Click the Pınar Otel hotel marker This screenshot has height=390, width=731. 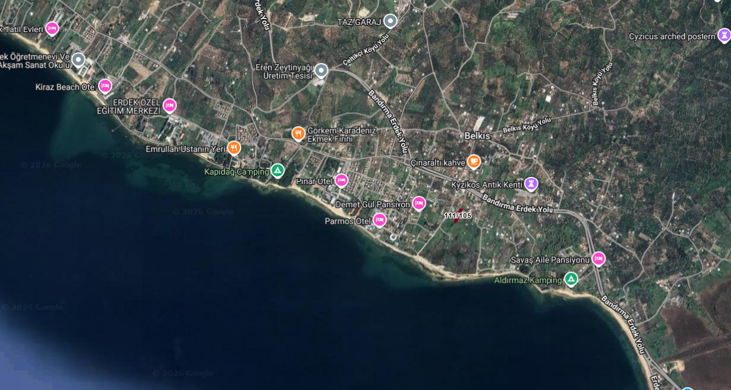(341, 180)
